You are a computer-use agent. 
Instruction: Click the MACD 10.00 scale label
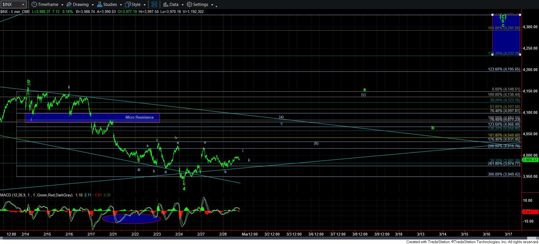point(528,200)
